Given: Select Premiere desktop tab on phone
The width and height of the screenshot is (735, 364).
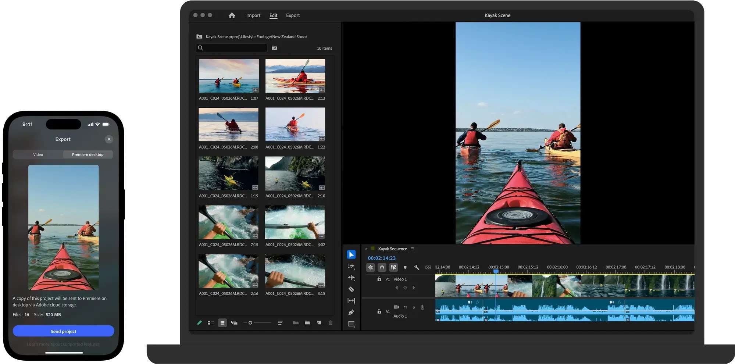Looking at the screenshot, I should 88,154.
